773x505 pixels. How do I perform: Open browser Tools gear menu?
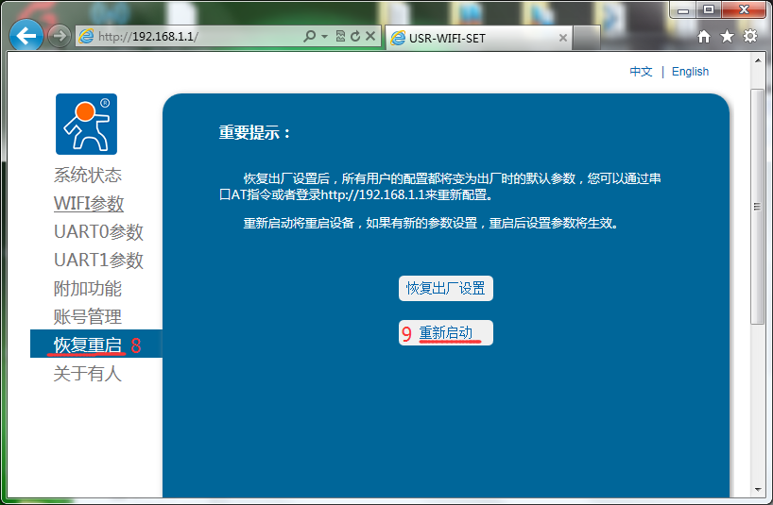(x=750, y=37)
